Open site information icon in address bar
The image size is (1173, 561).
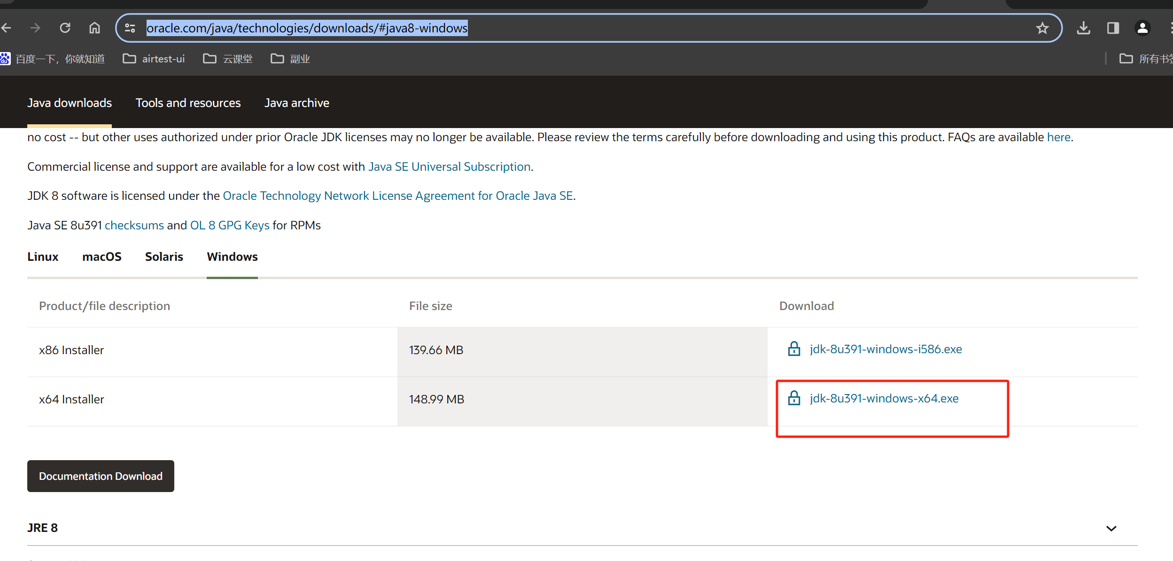point(130,28)
